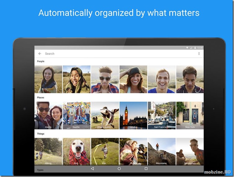
Task: Open the Sunglasses things thumbnail
Action: point(190,152)
